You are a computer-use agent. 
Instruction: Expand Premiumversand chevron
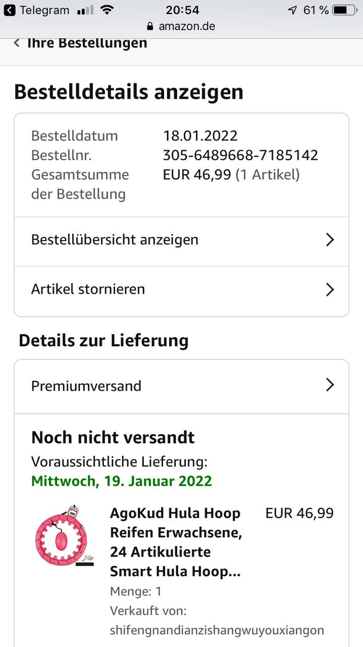[330, 385]
